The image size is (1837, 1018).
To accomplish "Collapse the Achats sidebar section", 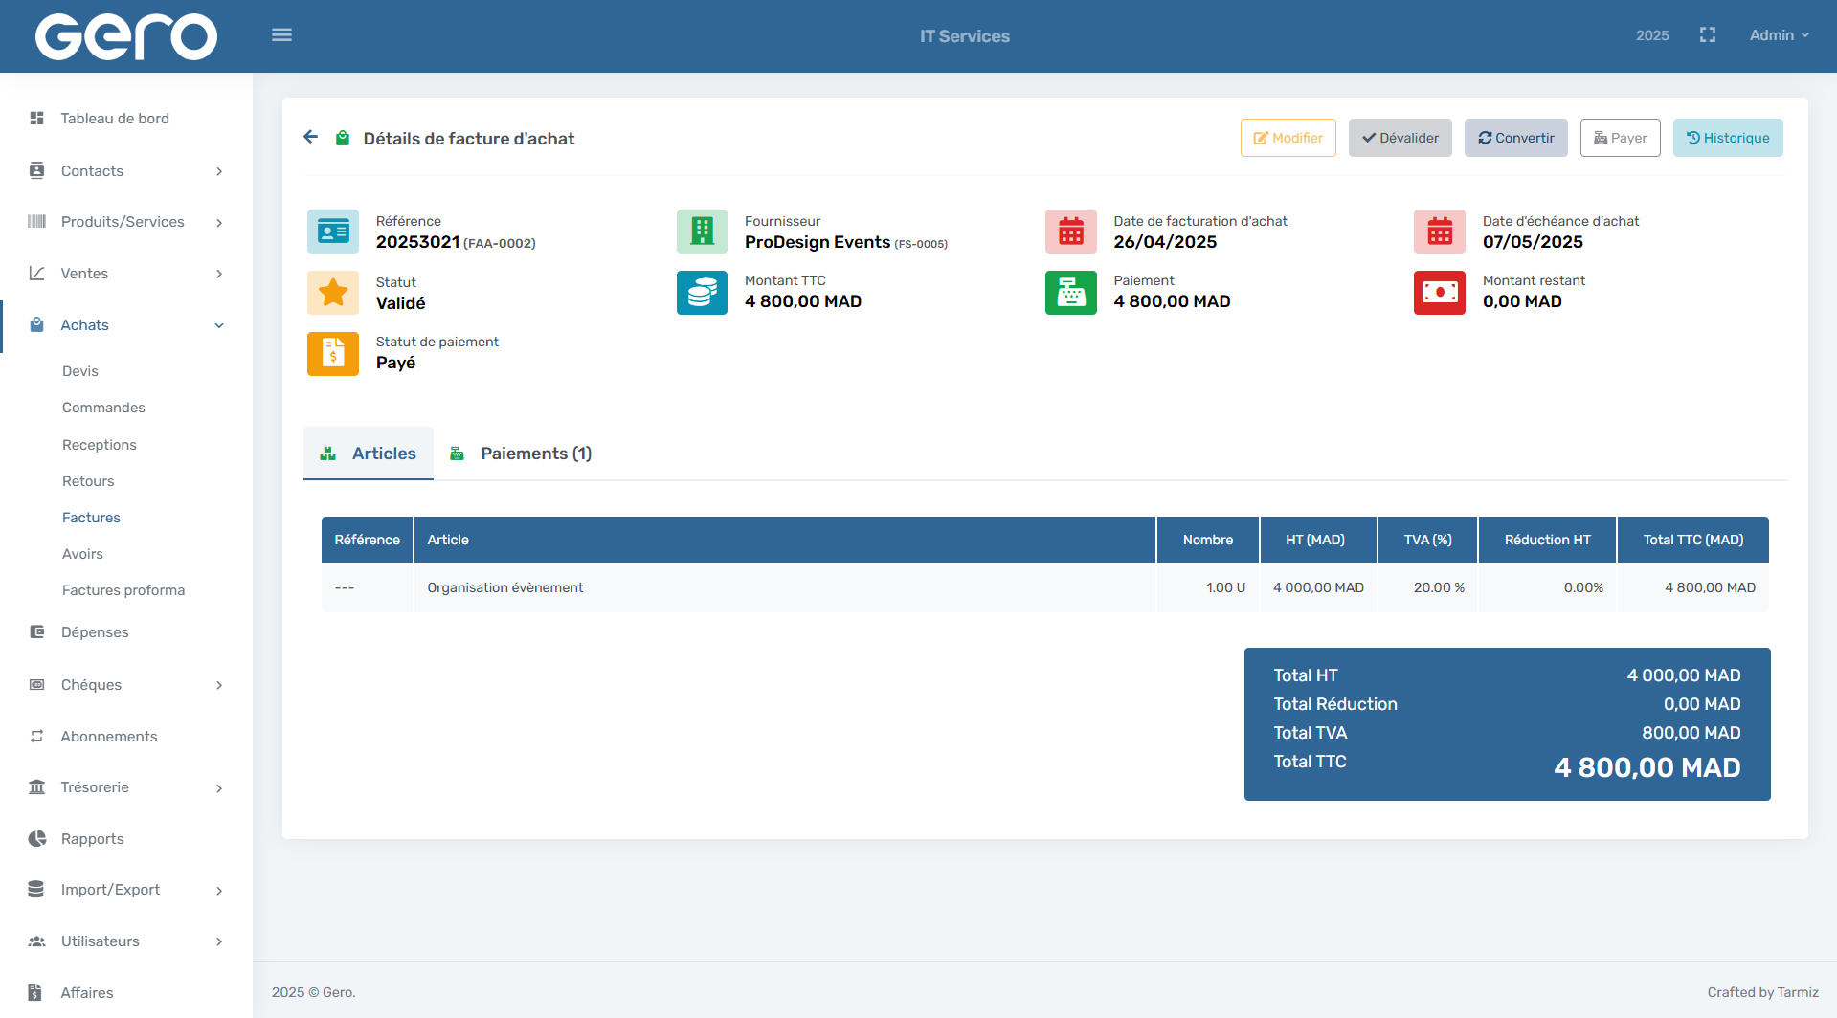I will (x=219, y=325).
